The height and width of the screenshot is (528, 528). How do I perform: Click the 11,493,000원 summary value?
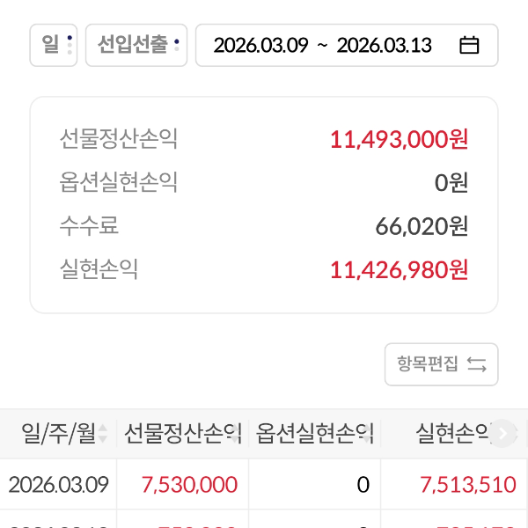pyautogui.click(x=399, y=139)
